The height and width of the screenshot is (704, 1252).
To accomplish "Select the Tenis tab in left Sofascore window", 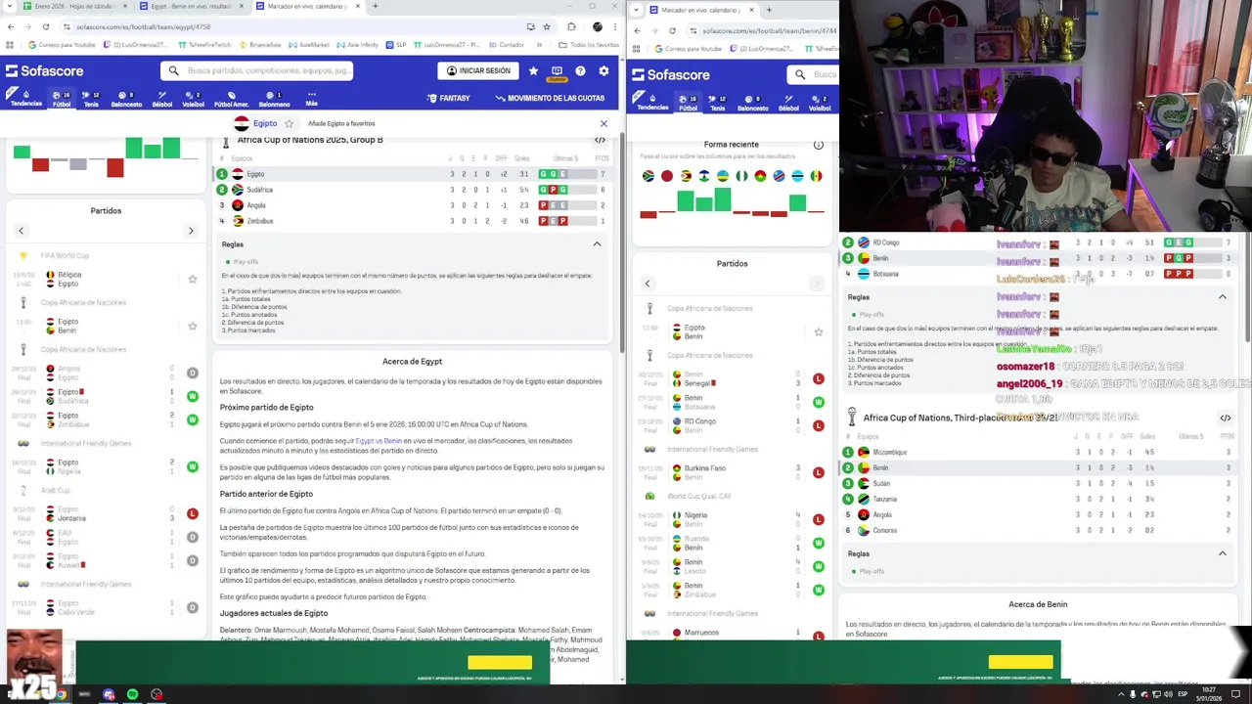I will pos(91,99).
